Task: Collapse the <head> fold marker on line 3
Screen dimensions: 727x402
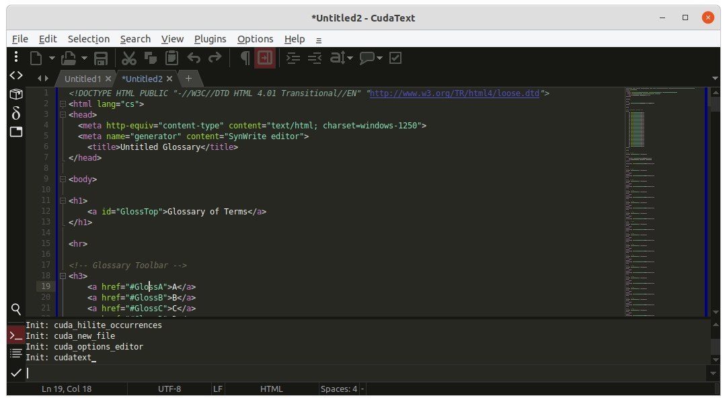Action: click(x=63, y=114)
